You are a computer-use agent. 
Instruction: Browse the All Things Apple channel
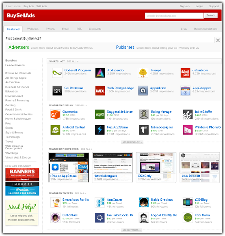[16, 78]
